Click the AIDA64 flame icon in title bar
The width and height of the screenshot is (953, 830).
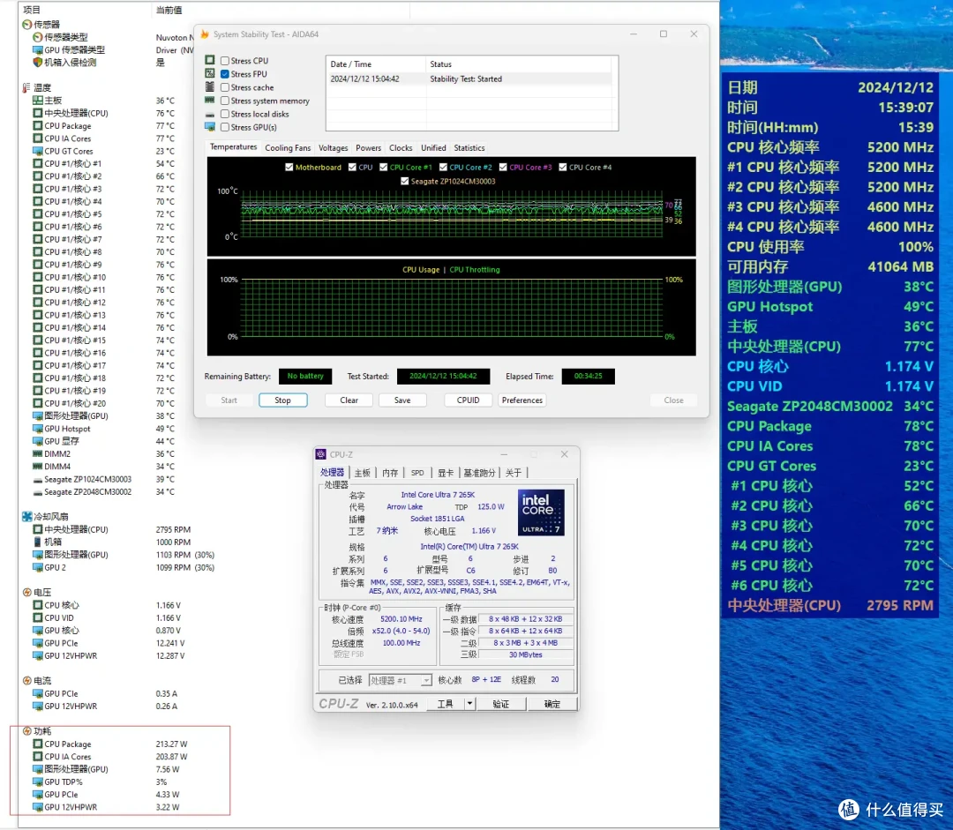205,34
